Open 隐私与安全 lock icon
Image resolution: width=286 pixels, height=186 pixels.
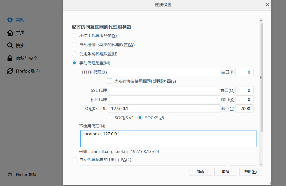pyautogui.click(x=10, y=59)
